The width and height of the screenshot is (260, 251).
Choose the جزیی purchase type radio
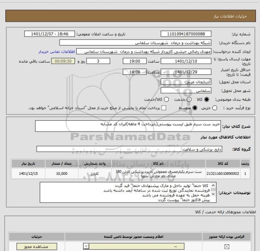point(215,108)
